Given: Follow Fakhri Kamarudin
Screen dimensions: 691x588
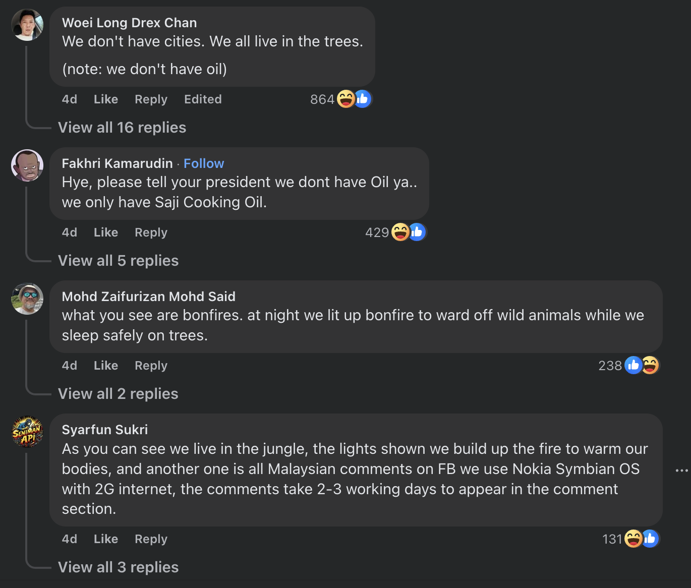Looking at the screenshot, I should [203, 163].
